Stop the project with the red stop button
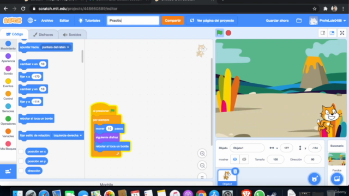 point(228,33)
